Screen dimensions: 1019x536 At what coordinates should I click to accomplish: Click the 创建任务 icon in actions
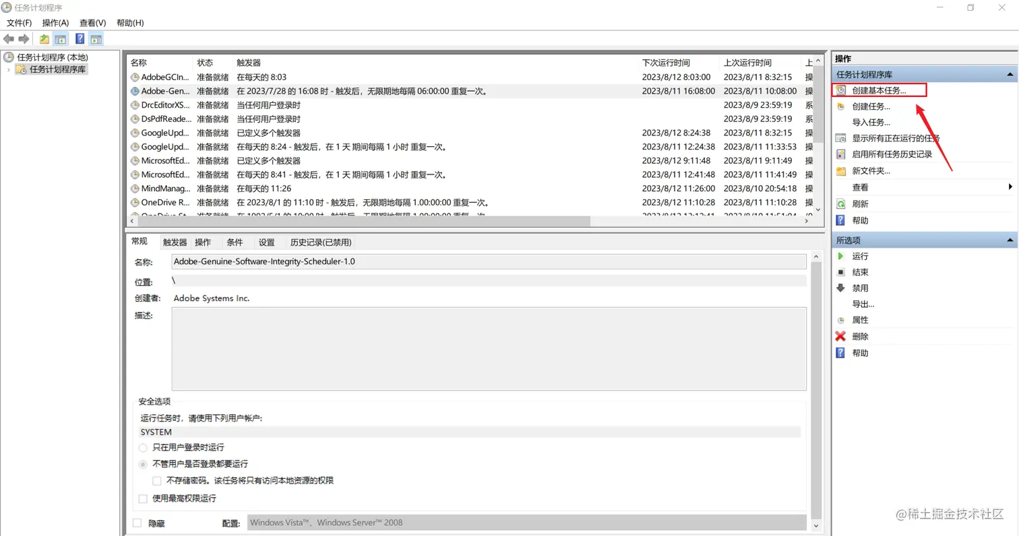coord(840,106)
